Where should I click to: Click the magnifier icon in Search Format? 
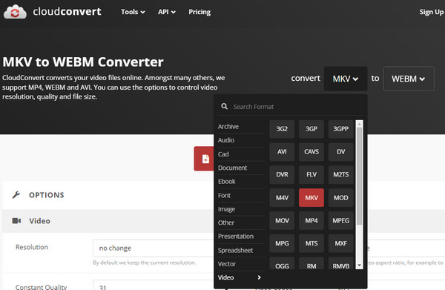224,106
